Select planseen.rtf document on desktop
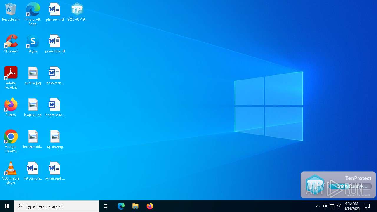This screenshot has width=377, height=212. tap(55, 12)
